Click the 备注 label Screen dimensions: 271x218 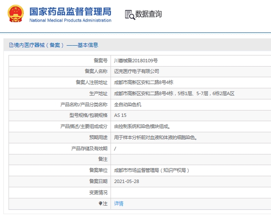point(103,159)
